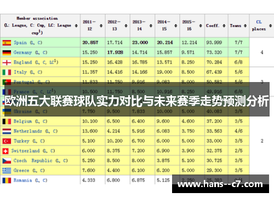Open the Belgium link
Viewport: 274px width, 198px height.
[22, 121]
